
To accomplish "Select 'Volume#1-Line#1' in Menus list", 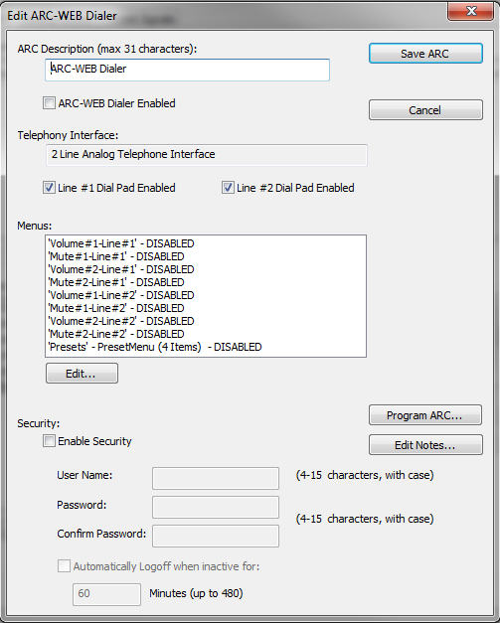I will click(x=206, y=243).
